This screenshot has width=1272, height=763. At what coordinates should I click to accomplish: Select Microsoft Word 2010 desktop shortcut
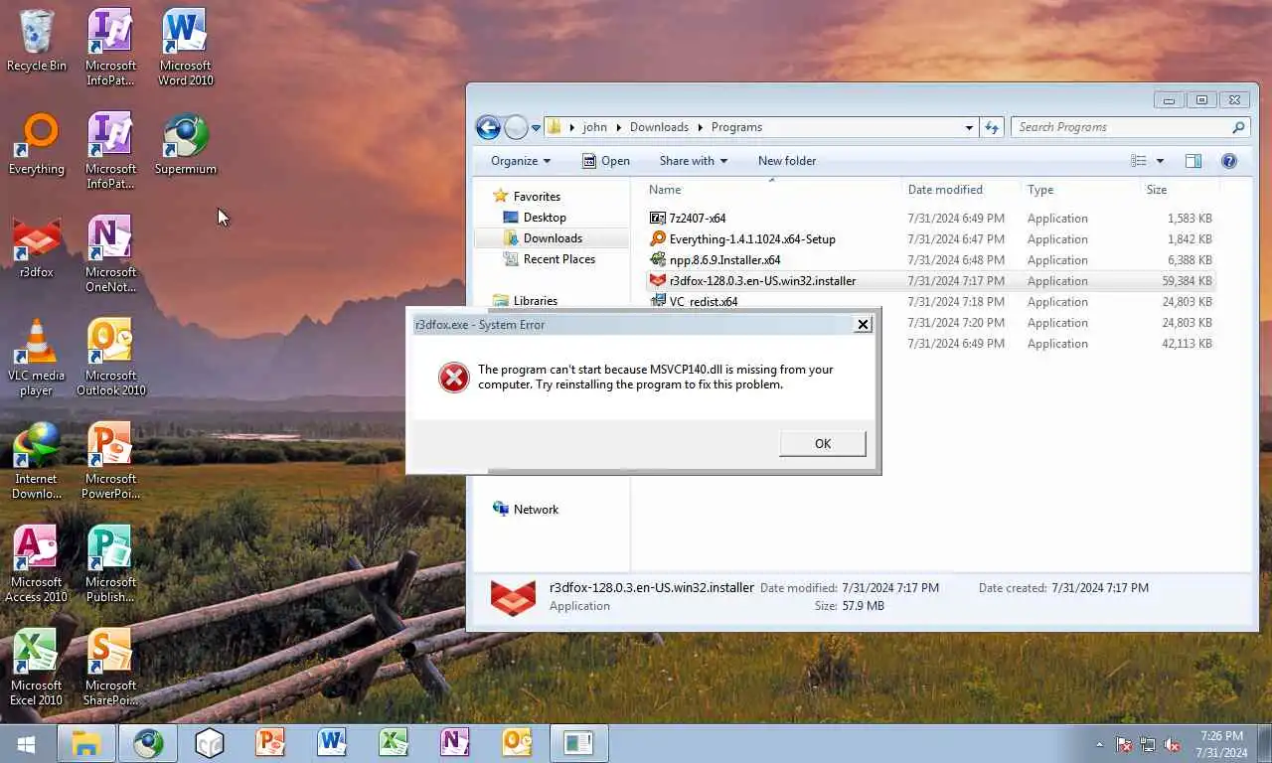[186, 48]
